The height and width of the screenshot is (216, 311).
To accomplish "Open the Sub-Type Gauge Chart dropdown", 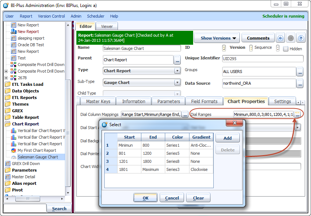I will (x=177, y=83).
